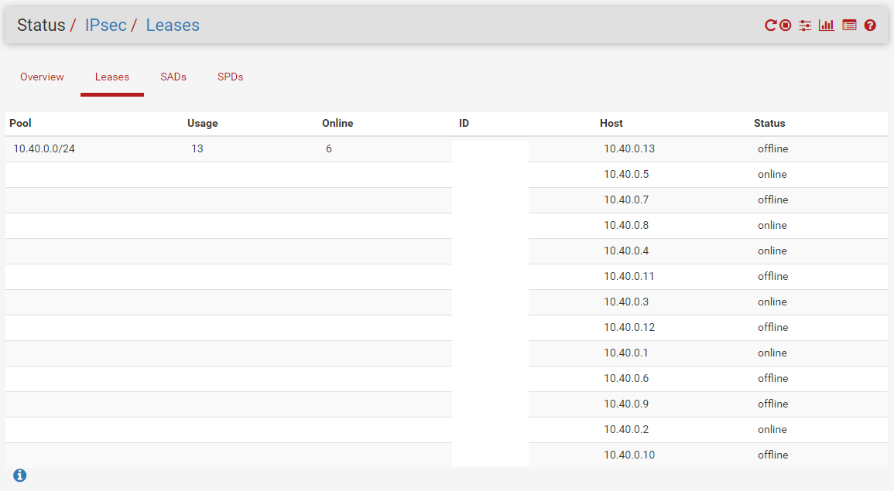Screen dimensions: 894x491
Task: Open the 10.40.0.10 host link
Action: 629,455
